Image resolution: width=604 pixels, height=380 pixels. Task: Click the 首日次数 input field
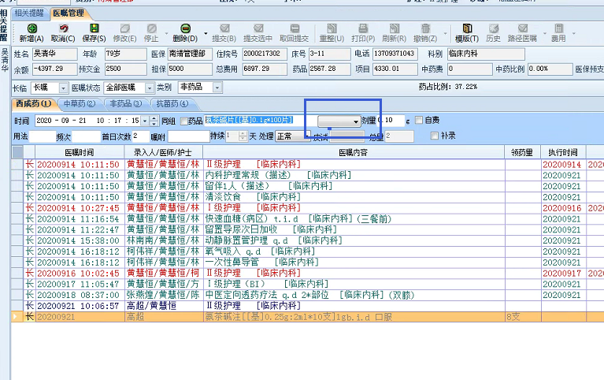pyautogui.click(x=141, y=136)
